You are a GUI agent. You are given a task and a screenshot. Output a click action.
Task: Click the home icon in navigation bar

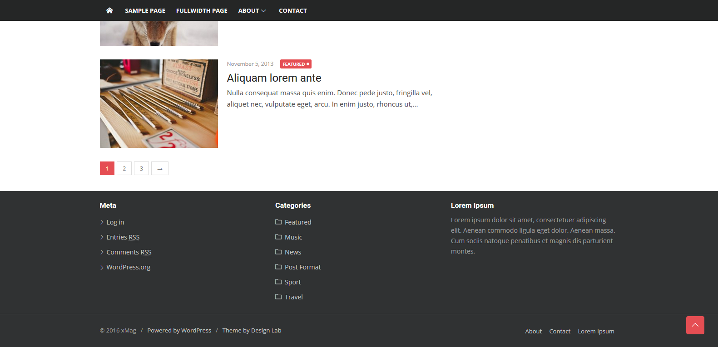point(109,10)
